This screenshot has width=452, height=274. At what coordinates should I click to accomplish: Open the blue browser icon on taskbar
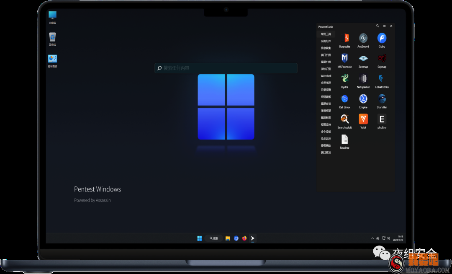click(236, 238)
